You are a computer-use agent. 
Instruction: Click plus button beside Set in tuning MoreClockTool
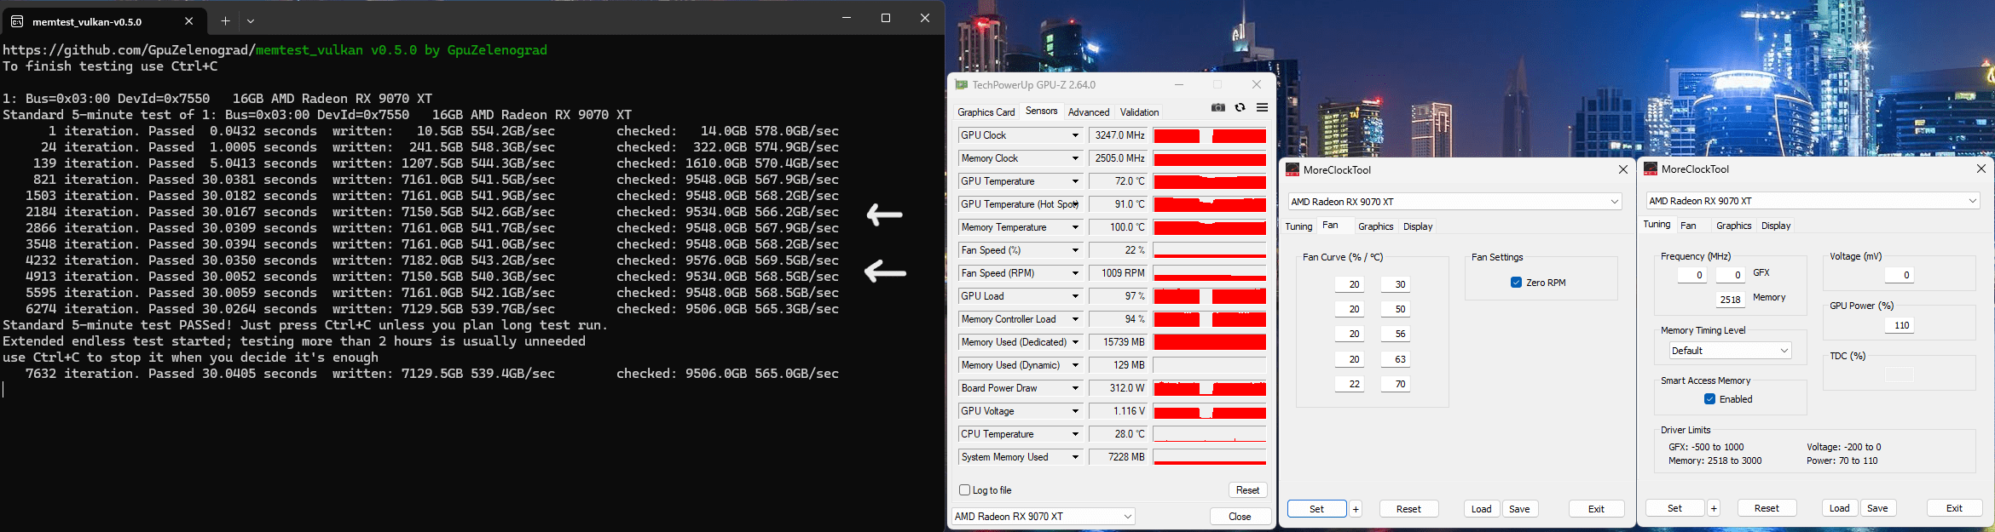[1714, 508]
